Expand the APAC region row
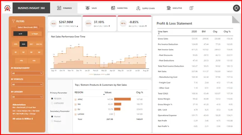This screenshot has height=135, width=242. coord(76,99)
